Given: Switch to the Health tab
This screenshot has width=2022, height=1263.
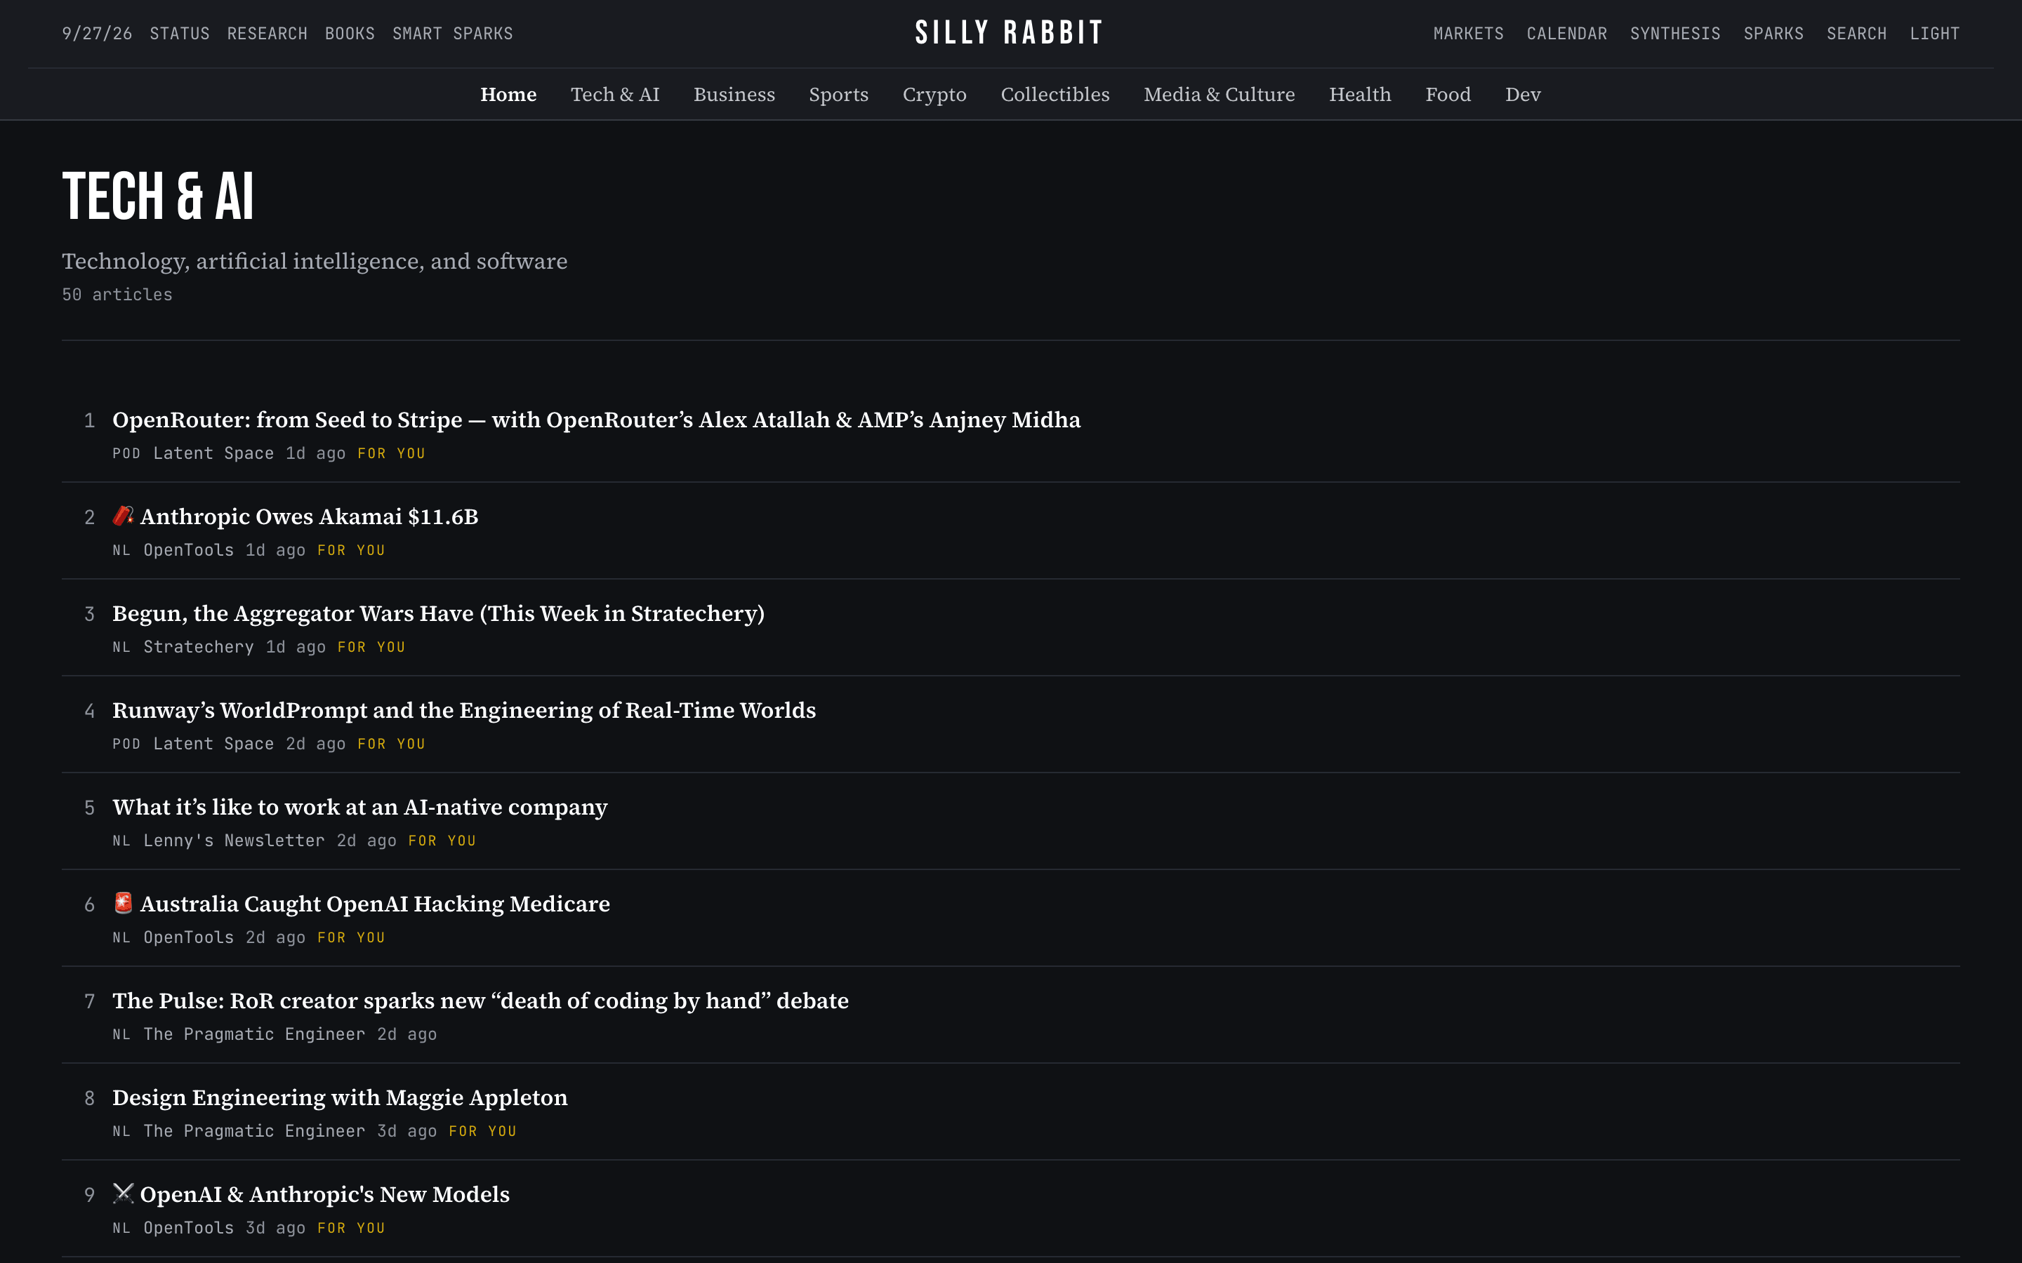Looking at the screenshot, I should pyautogui.click(x=1360, y=95).
